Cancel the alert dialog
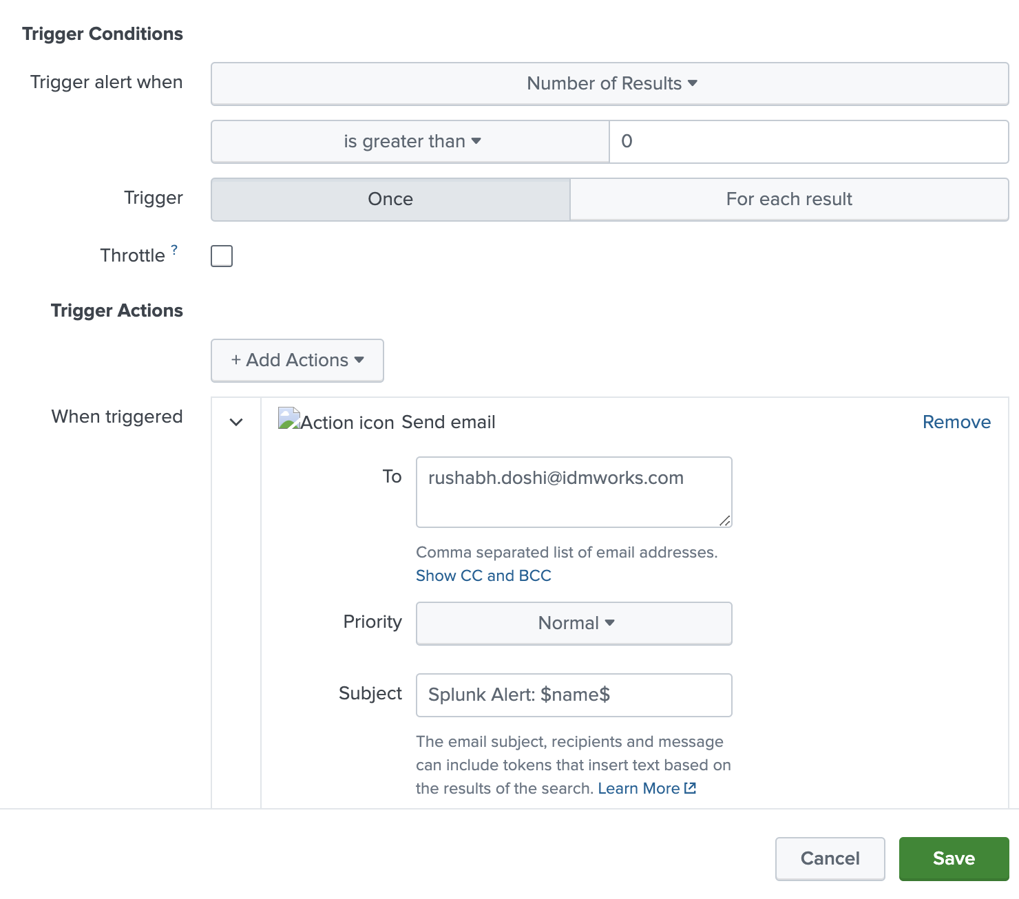Image resolution: width=1019 pixels, height=899 pixels. [x=830, y=858]
